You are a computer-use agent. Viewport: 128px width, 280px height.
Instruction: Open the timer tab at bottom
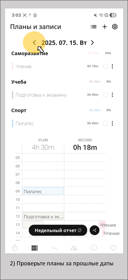coord(15,248)
